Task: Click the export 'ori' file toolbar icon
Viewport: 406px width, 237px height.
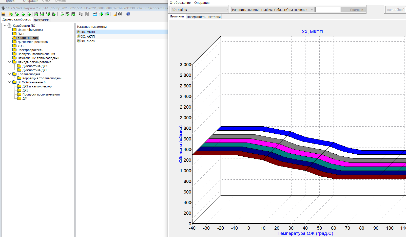Action: pyautogui.click(x=36, y=14)
